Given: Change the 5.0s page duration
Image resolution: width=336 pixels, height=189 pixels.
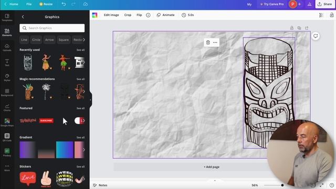Looking at the screenshot, I should pyautogui.click(x=188, y=15).
